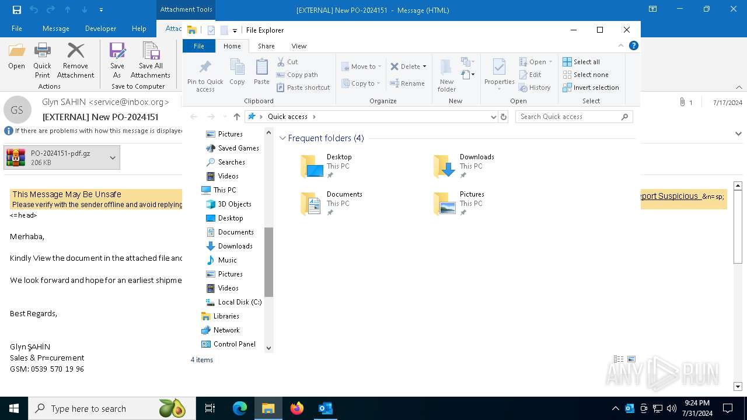The width and height of the screenshot is (747, 420).
Task: Switch to the View tab
Action: pyautogui.click(x=299, y=46)
